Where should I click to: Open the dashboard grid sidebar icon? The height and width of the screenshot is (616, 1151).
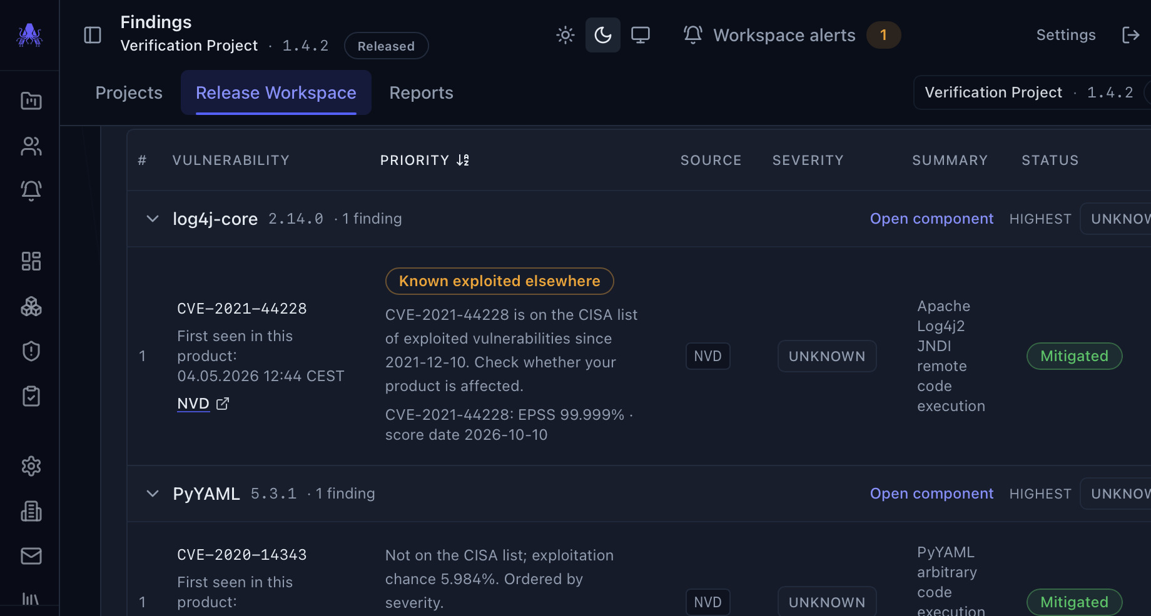point(31,261)
